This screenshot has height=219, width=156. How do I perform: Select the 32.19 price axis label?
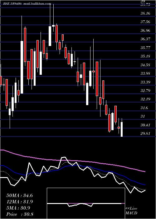tap(145, 99)
